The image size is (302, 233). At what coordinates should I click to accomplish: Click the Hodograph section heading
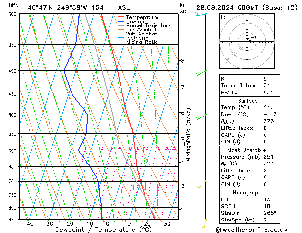[x=247, y=193]
